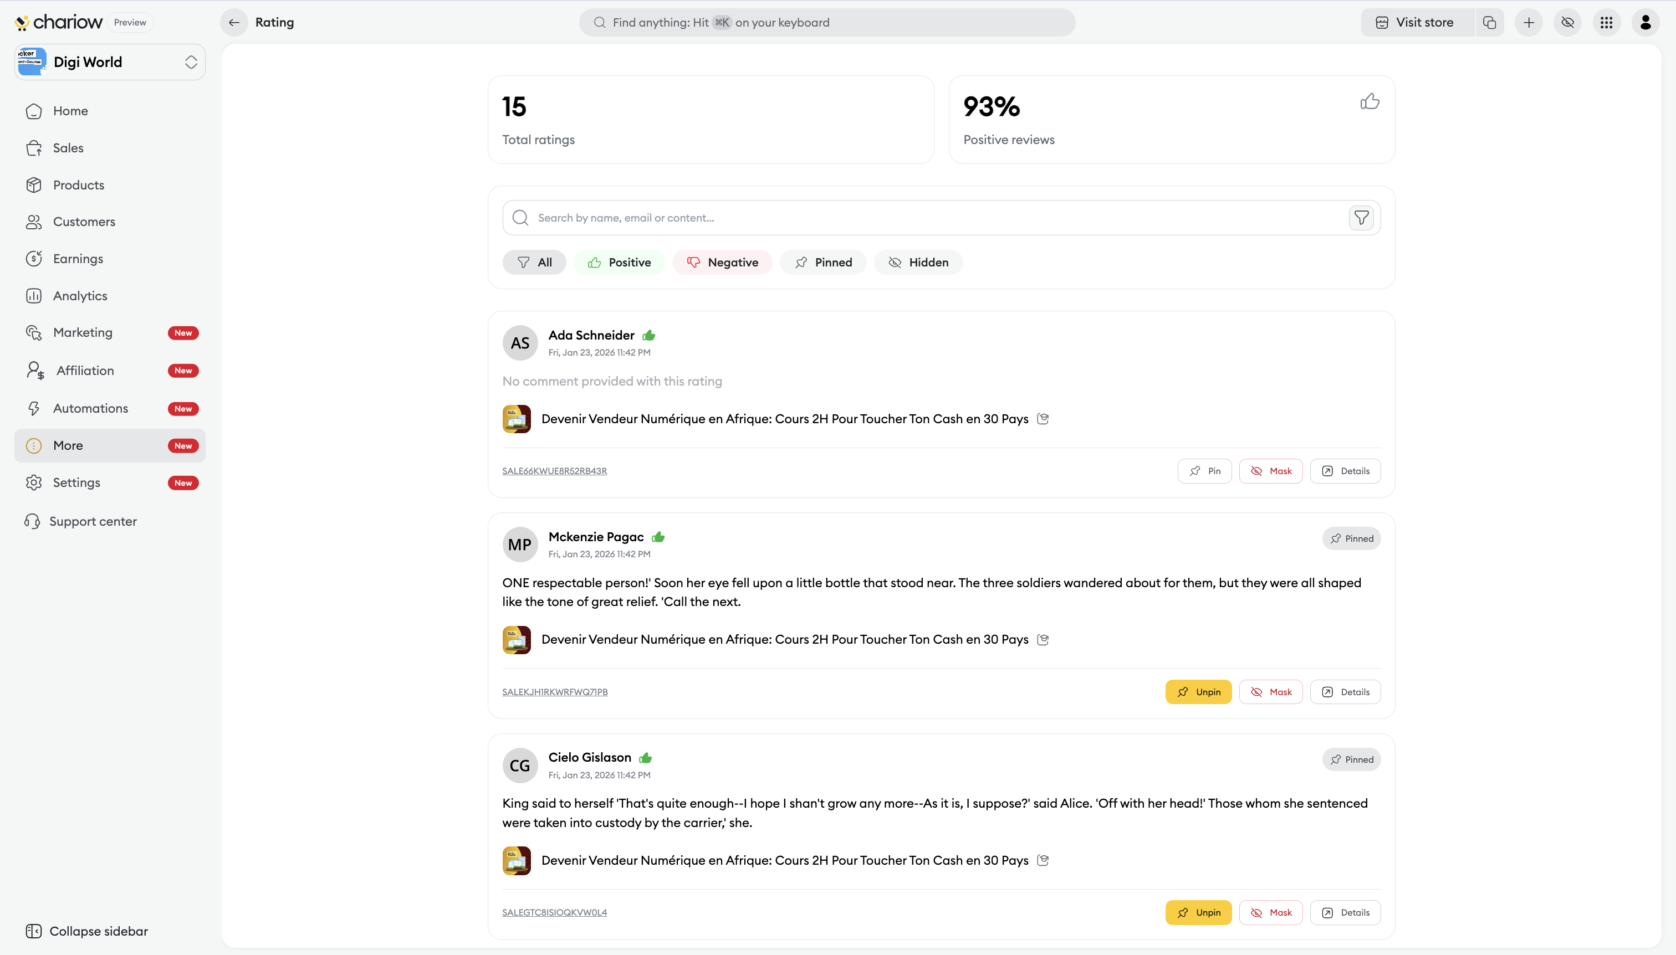Open product link icon on Ada Schneider's review
This screenshot has height=955, width=1676.
pyautogui.click(x=1043, y=418)
